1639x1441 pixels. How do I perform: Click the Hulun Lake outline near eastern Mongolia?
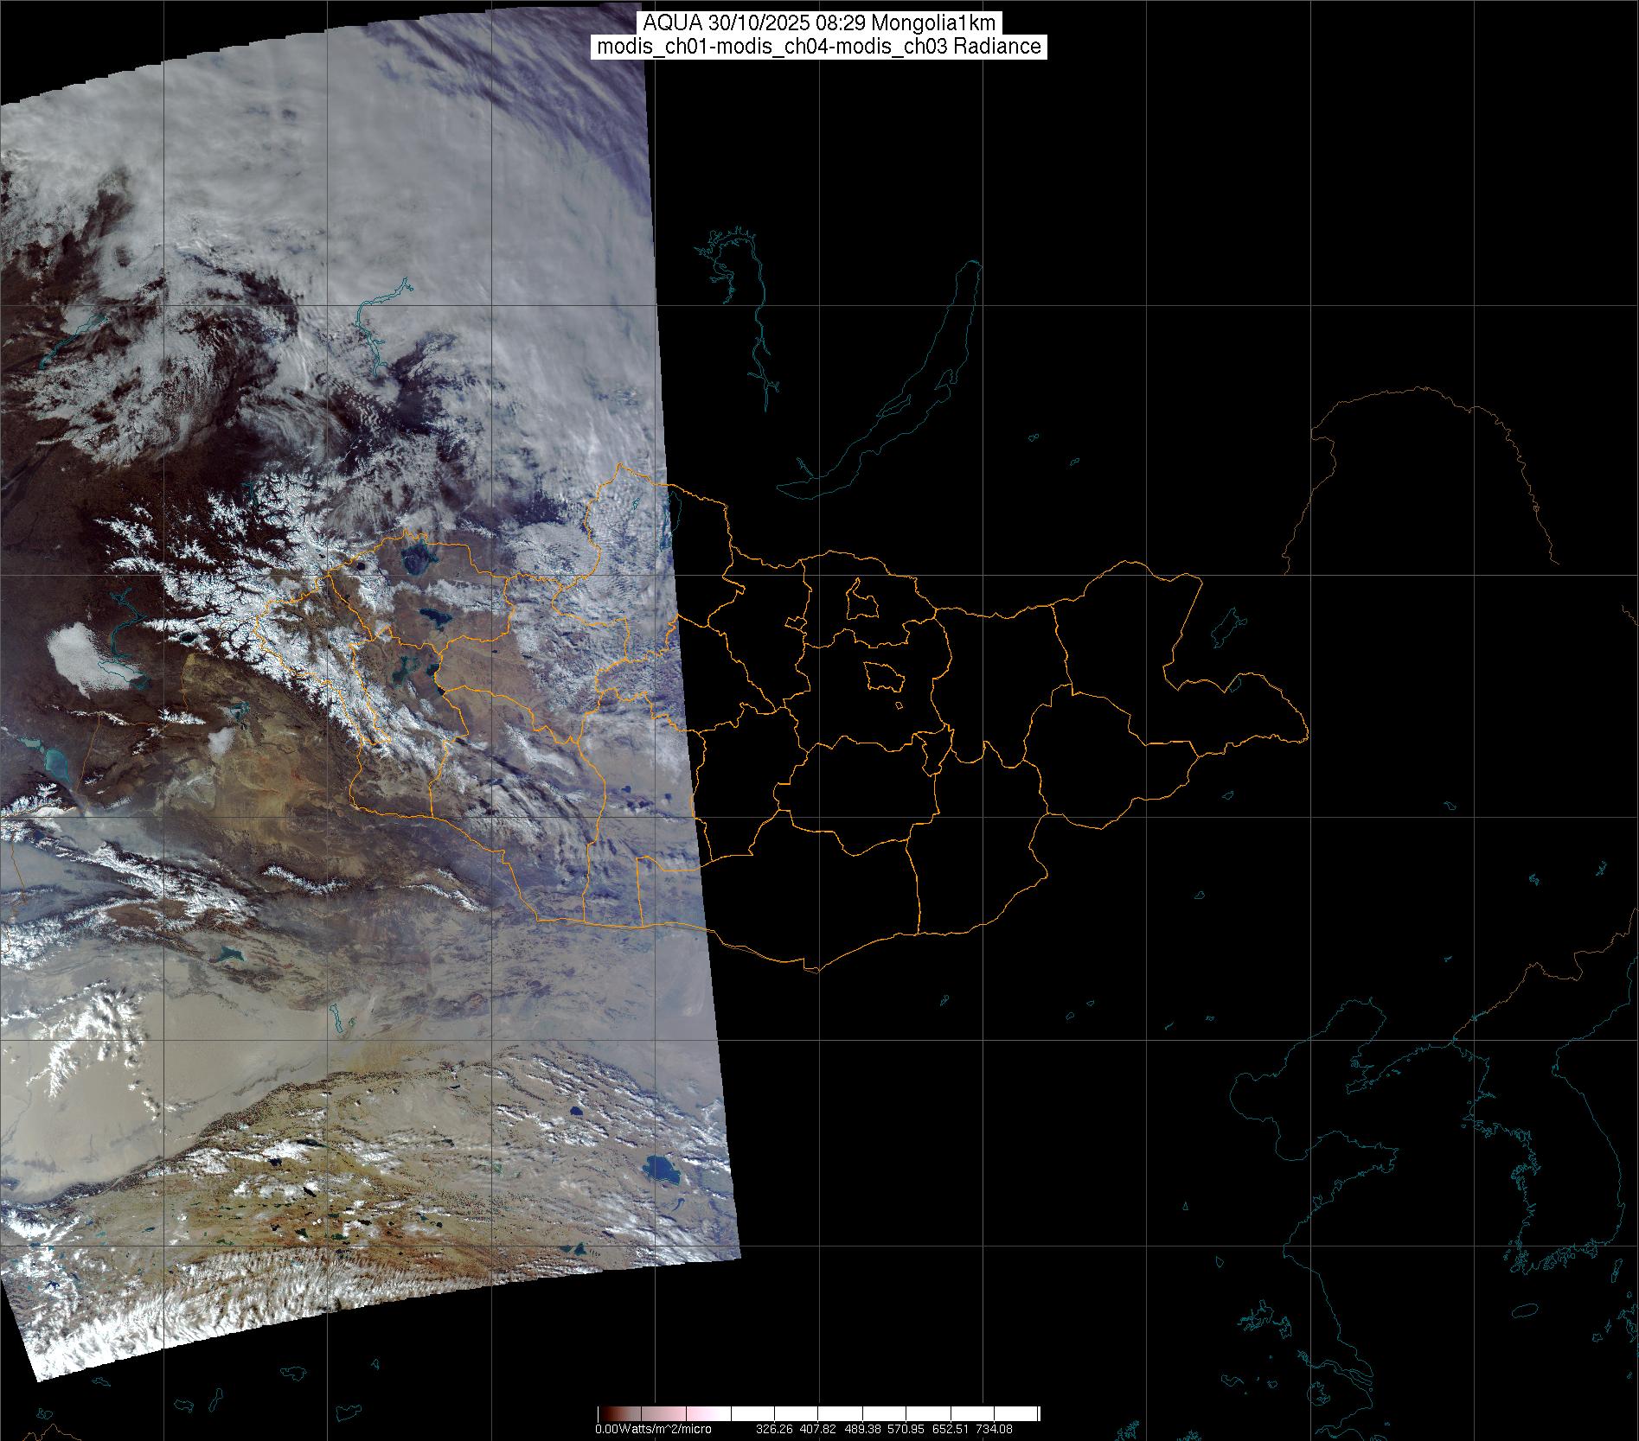pos(1226,628)
